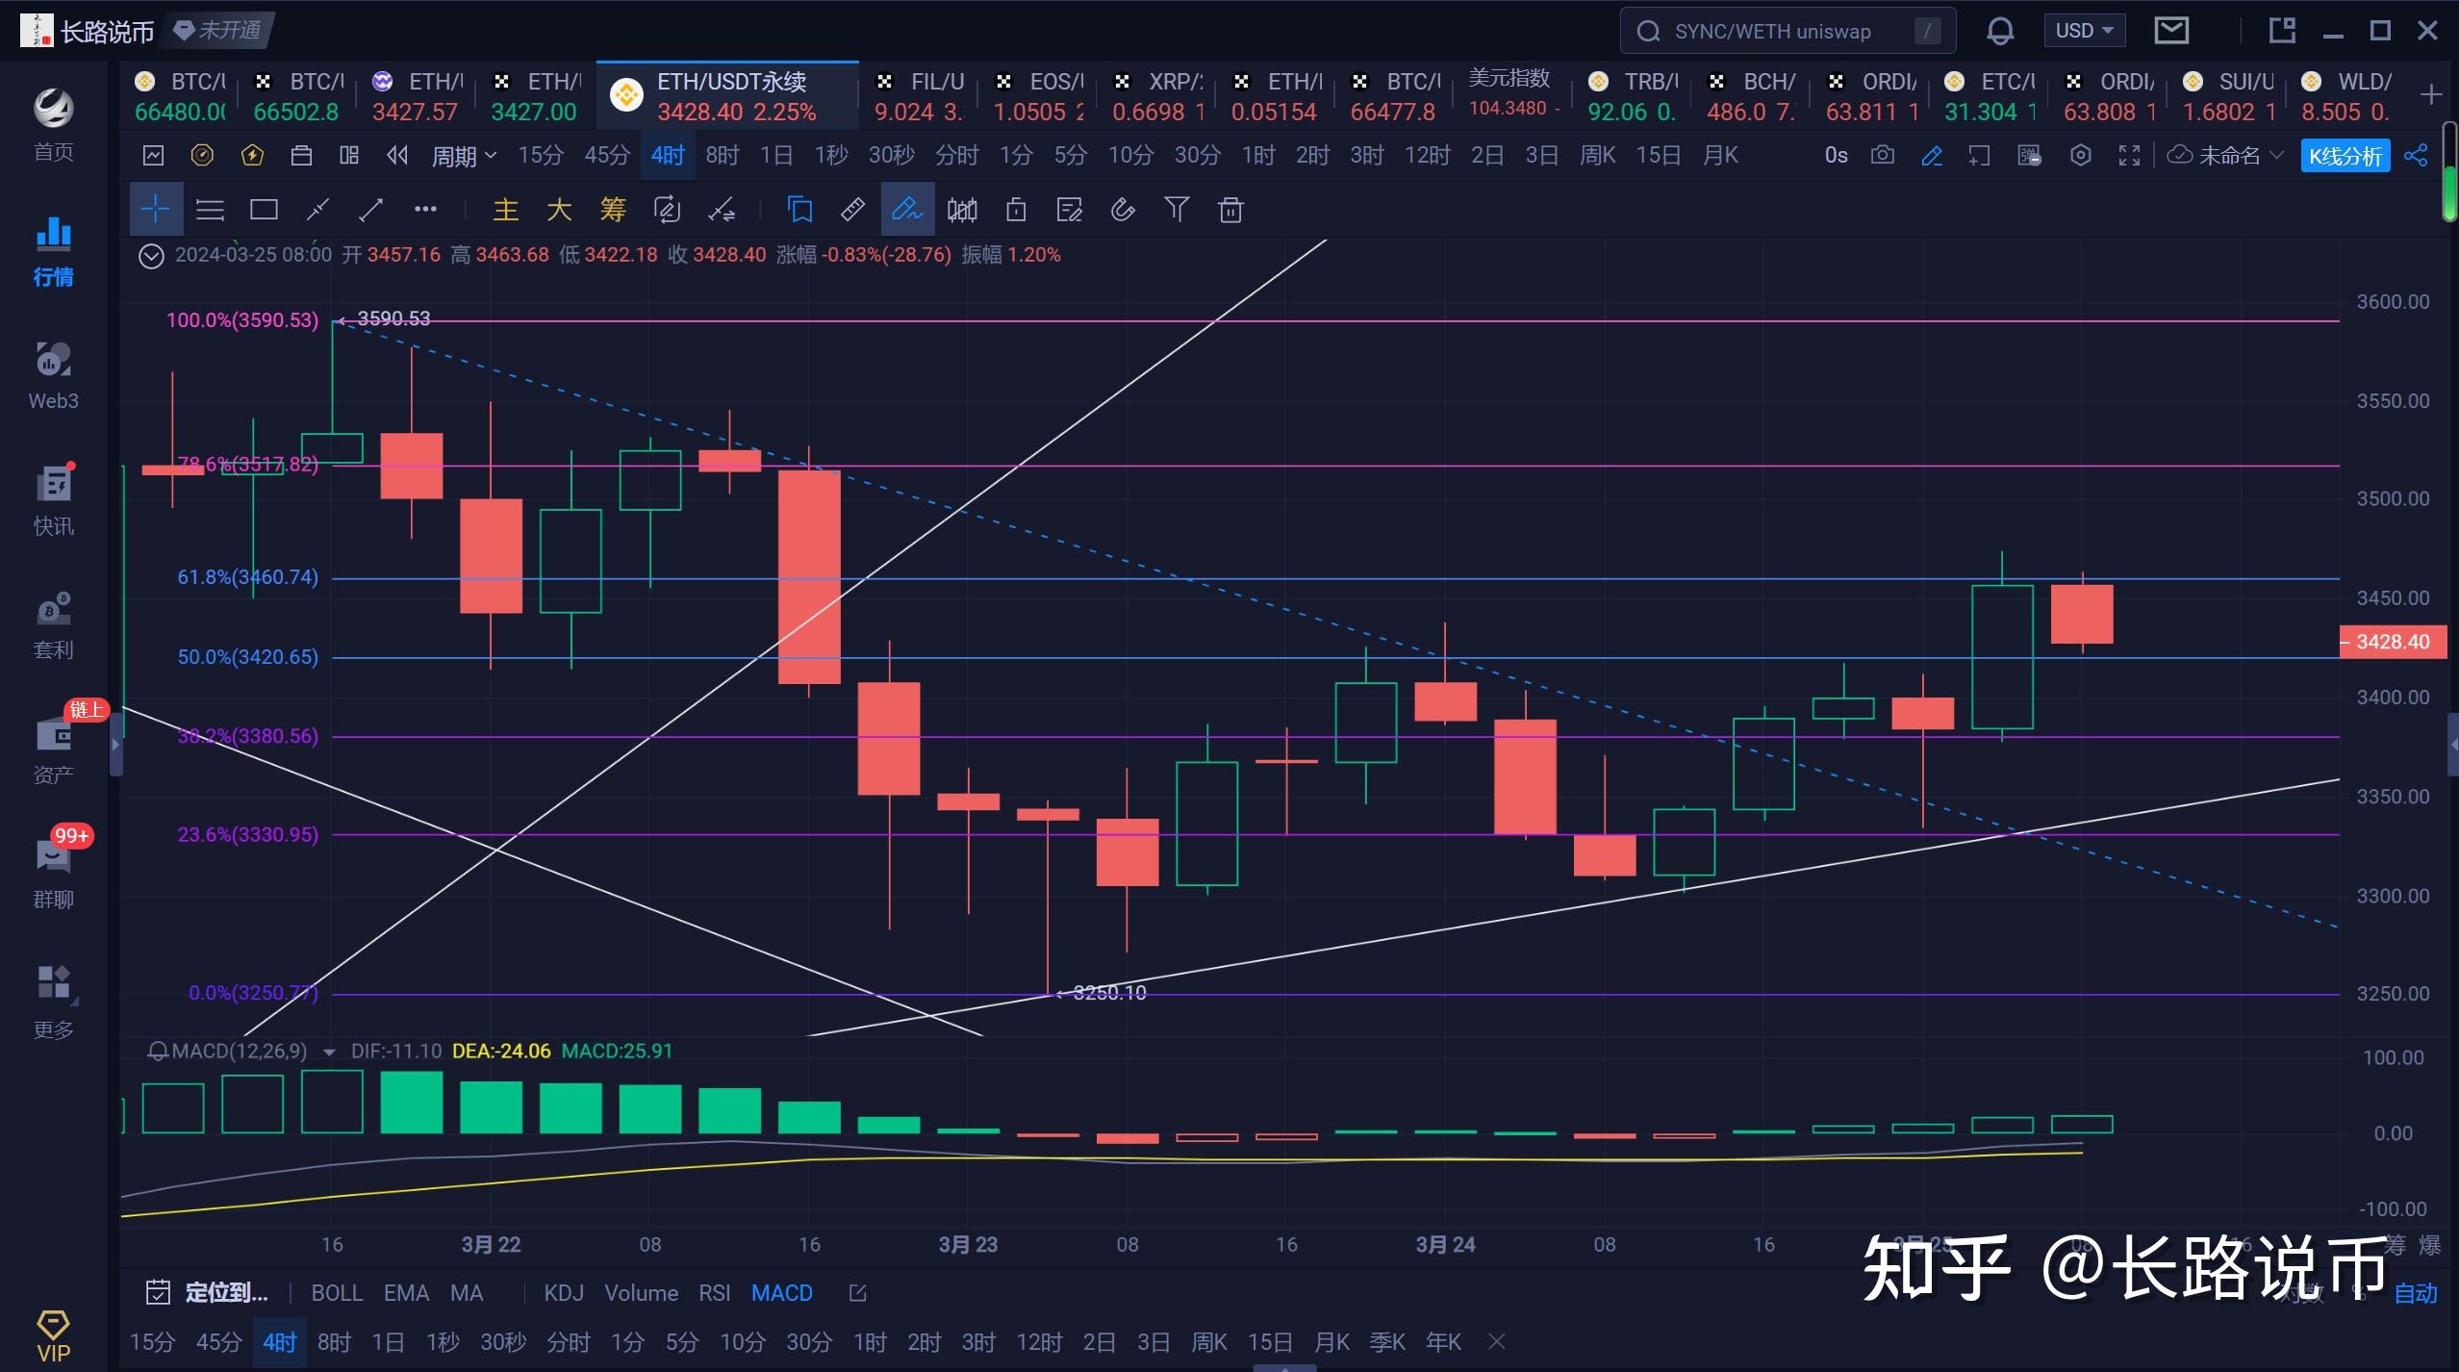This screenshot has width=2459, height=1372.
Task: Select 15日 period in chart header
Action: (1658, 155)
